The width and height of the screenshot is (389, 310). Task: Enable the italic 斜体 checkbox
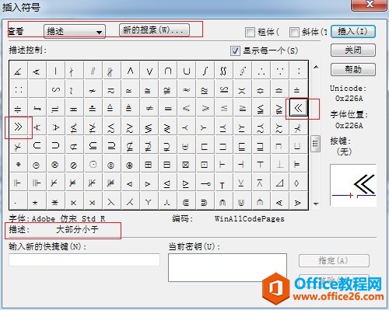pos(294,32)
